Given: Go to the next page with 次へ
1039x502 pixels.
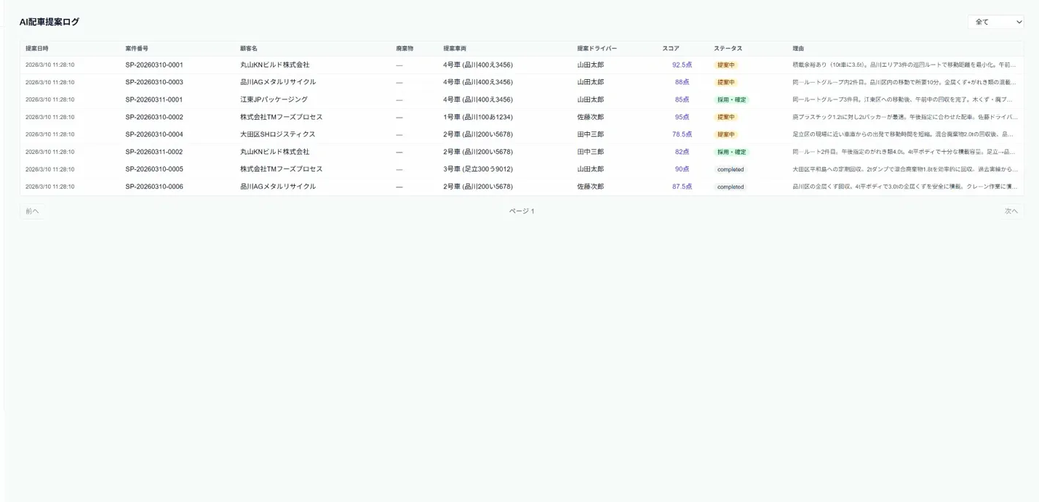Looking at the screenshot, I should tap(1010, 210).
